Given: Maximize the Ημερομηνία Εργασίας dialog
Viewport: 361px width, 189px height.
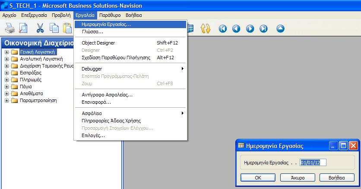Looking at the screenshot, I should point(343,146).
